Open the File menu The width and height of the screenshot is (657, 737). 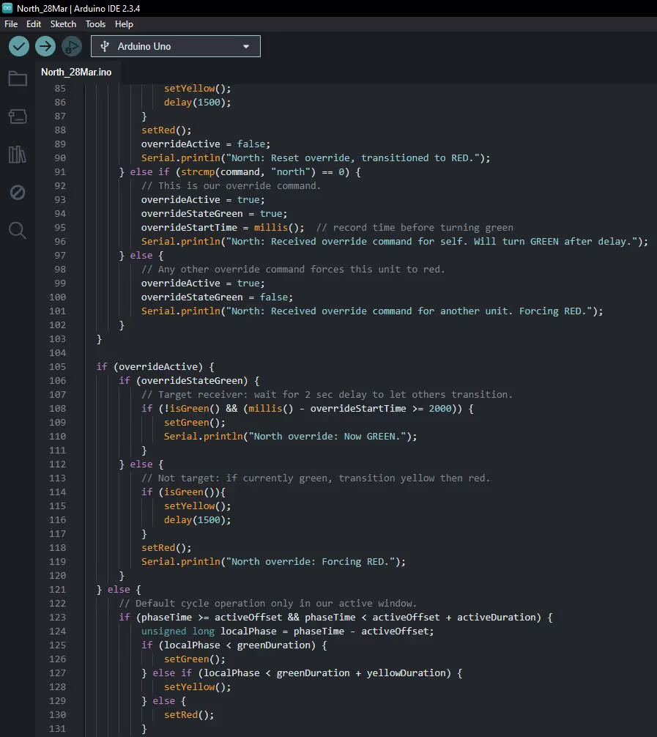[x=11, y=24]
